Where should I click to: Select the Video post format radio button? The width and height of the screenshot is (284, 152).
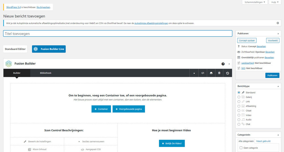239,115
